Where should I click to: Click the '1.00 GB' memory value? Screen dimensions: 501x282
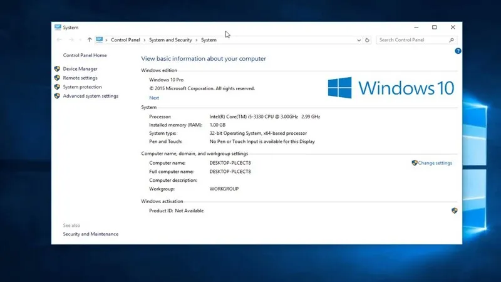tap(217, 125)
